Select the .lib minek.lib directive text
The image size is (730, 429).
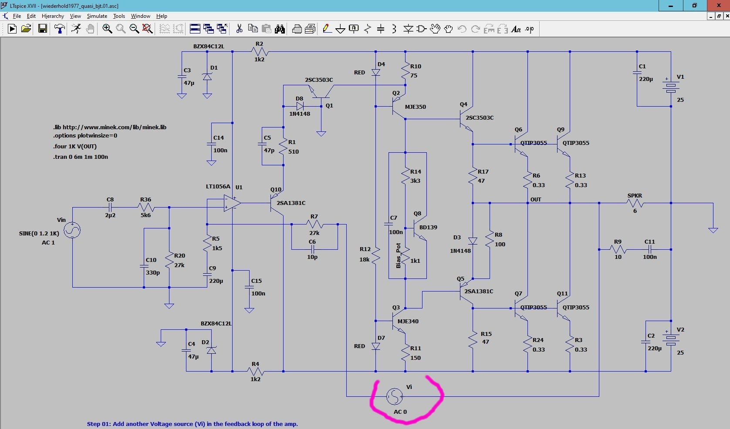tap(110, 127)
